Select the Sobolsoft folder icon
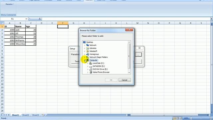 [88, 51]
